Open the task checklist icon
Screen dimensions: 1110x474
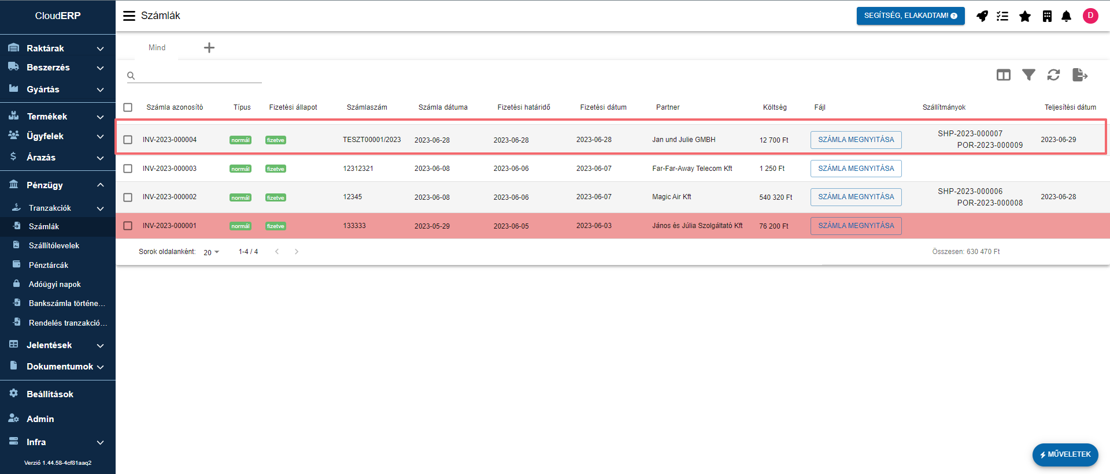tap(1002, 16)
